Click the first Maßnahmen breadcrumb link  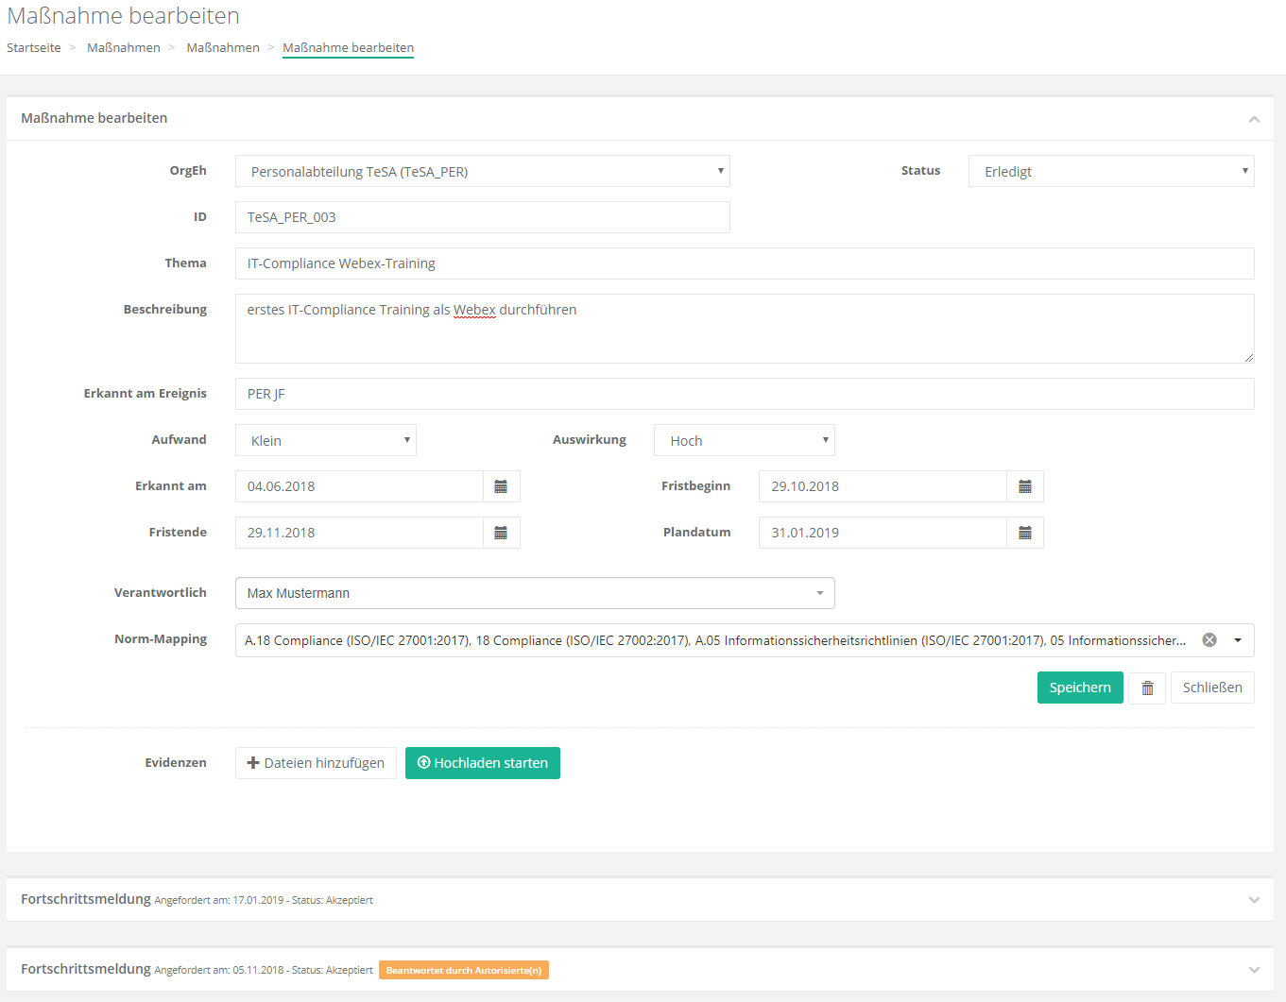[x=124, y=47]
